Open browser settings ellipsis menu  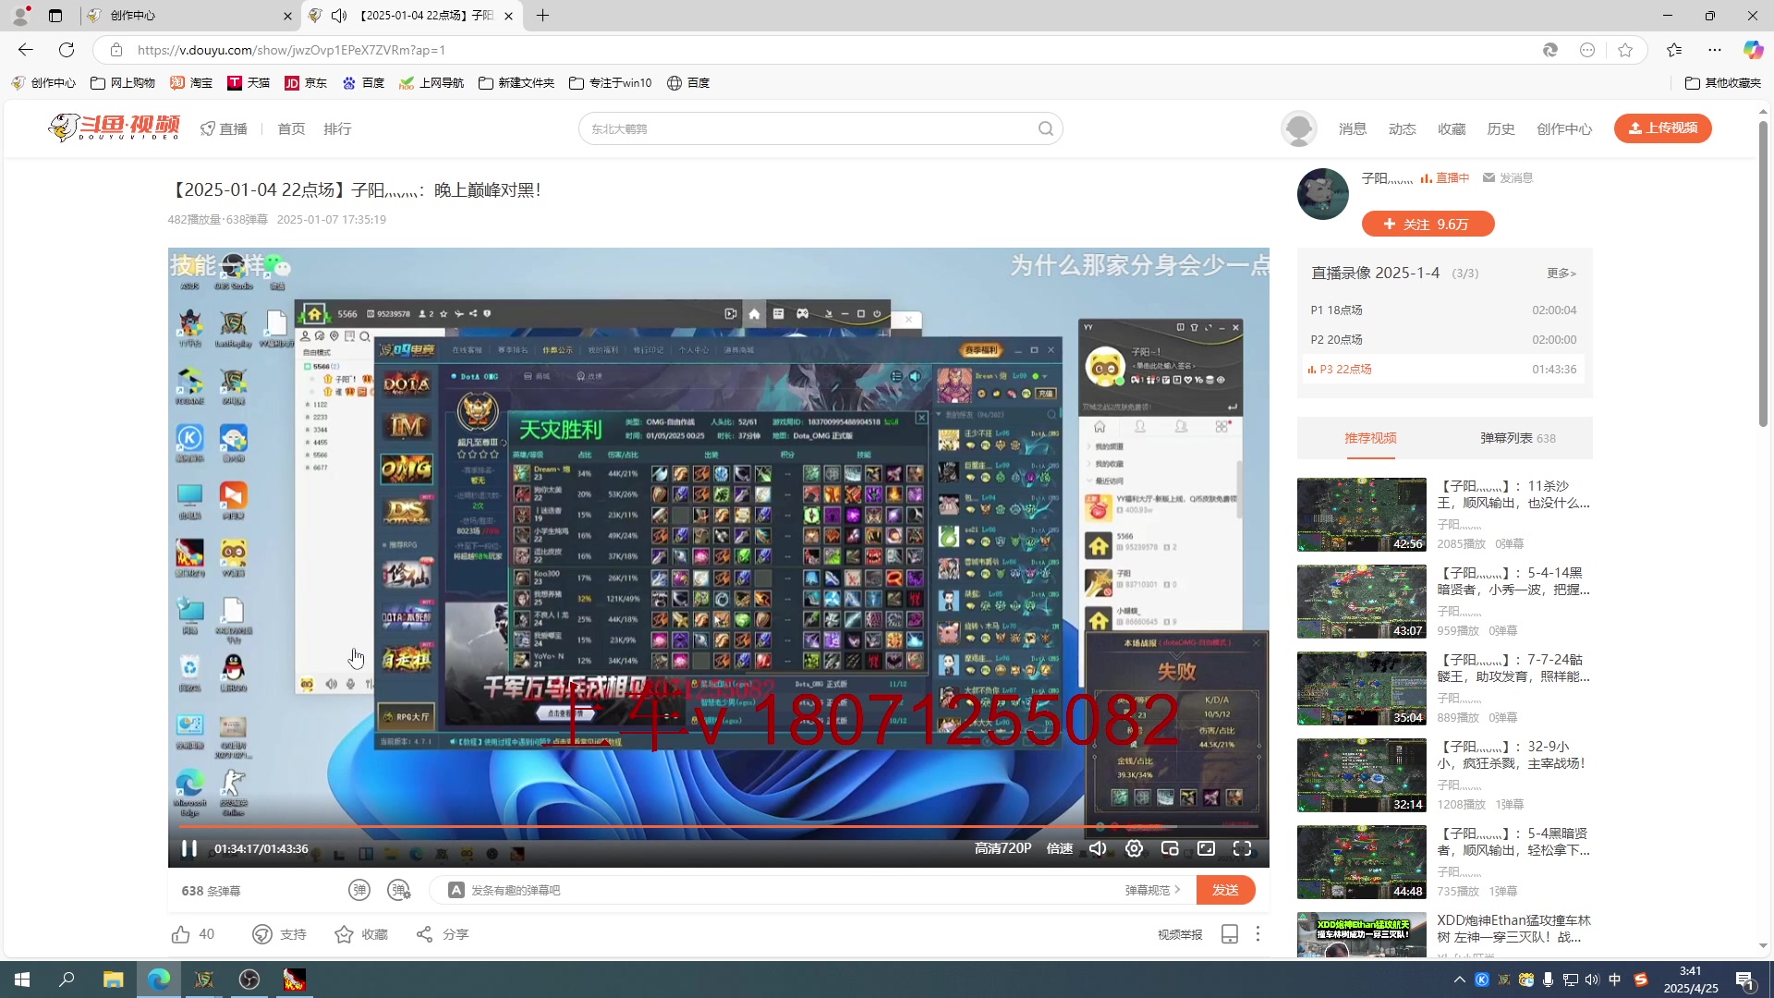pos(1715,50)
